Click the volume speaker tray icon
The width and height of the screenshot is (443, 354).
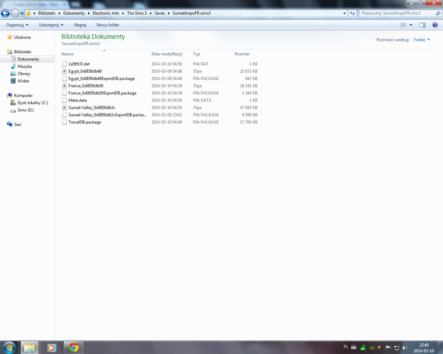[x=404, y=348]
